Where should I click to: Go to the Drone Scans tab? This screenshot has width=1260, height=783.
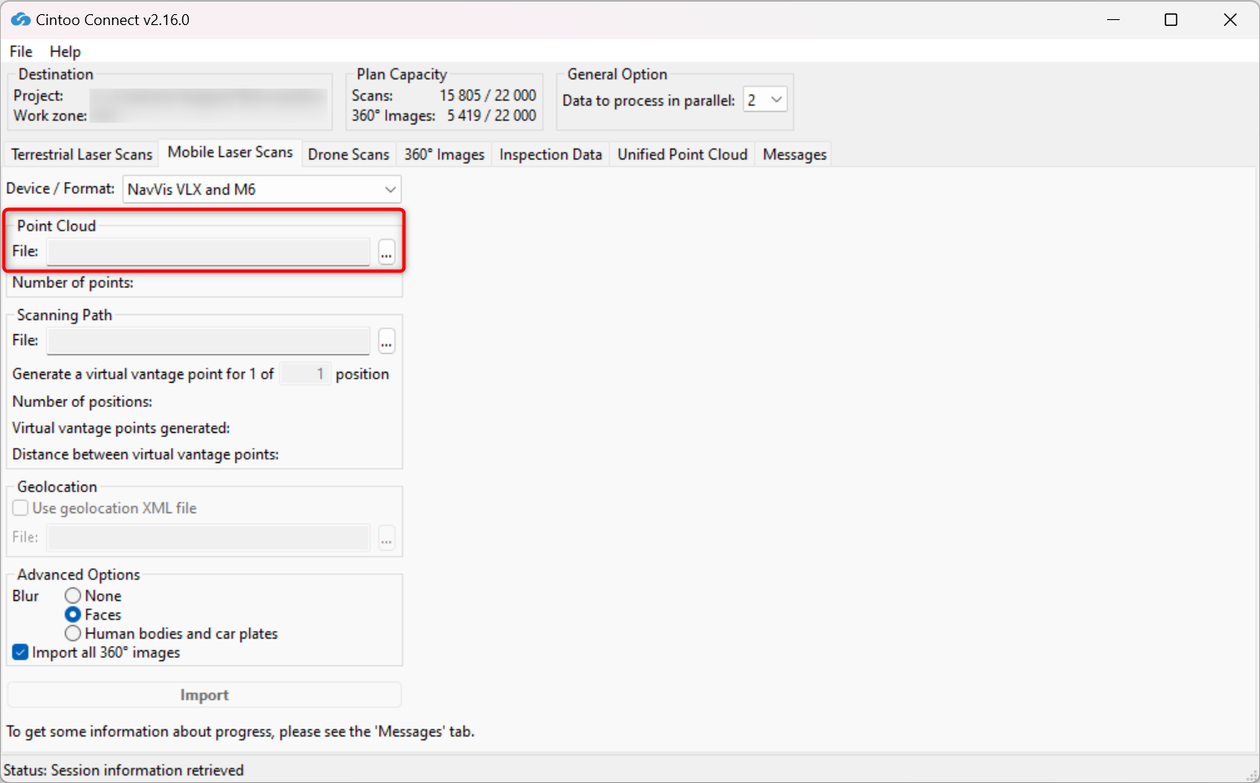[348, 155]
